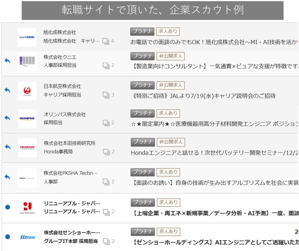This screenshot has width=299, height=251.
Task: Click the message count icon in リニューアブル・ジャパン row
Action: click(106, 212)
